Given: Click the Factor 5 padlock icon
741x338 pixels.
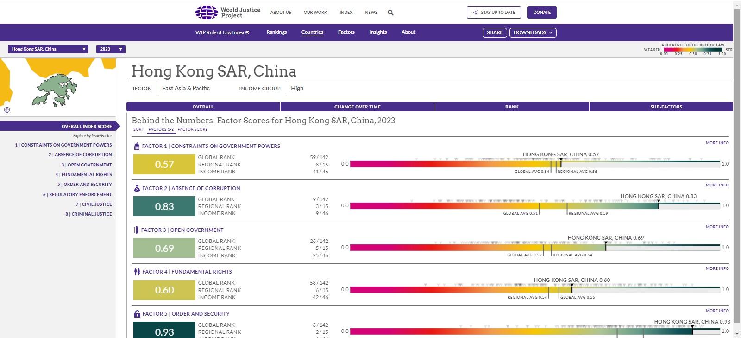Looking at the screenshot, I should point(137,314).
